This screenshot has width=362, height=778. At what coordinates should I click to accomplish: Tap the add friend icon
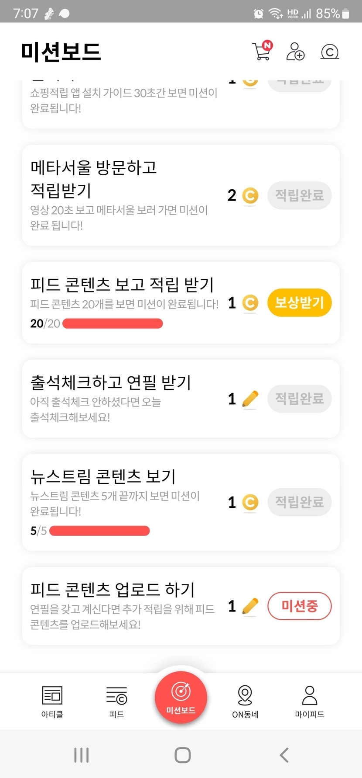pos(295,51)
